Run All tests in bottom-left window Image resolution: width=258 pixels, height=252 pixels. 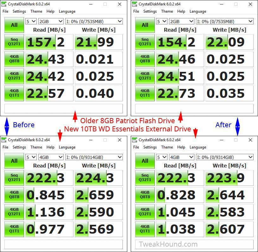pos(14,161)
